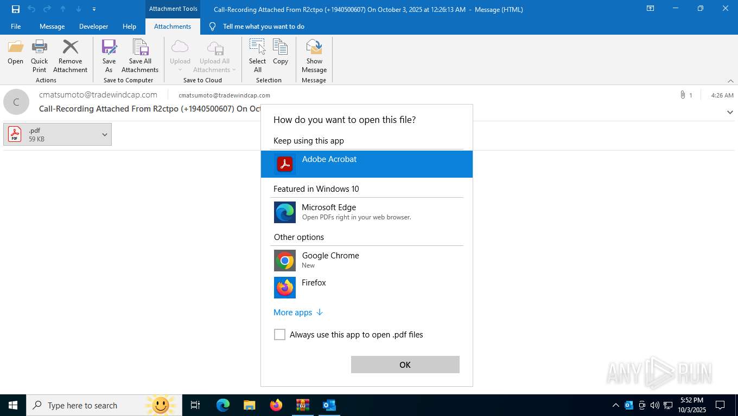
Task: Choose Microsoft Edge in the app list
Action: point(367,212)
